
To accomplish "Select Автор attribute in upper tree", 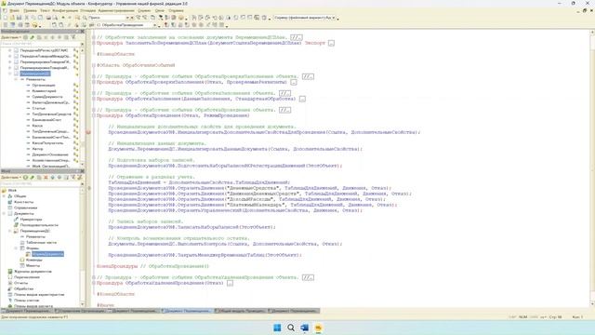I will 37,149.
